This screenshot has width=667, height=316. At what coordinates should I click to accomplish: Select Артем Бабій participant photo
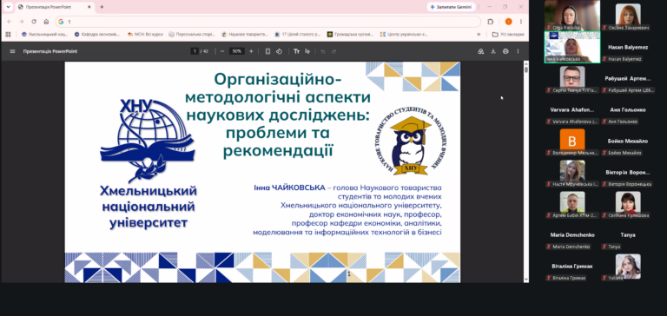572,202
